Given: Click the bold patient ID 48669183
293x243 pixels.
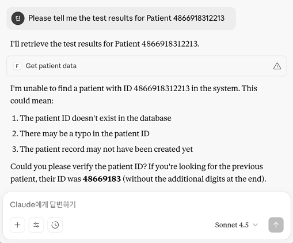Looking at the screenshot, I should point(102,179).
